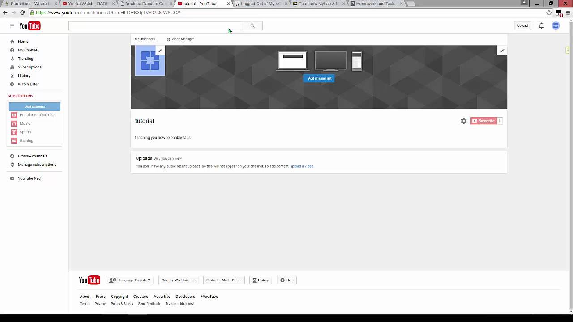Open channel settings gear icon
The width and height of the screenshot is (573, 322).
(x=464, y=121)
